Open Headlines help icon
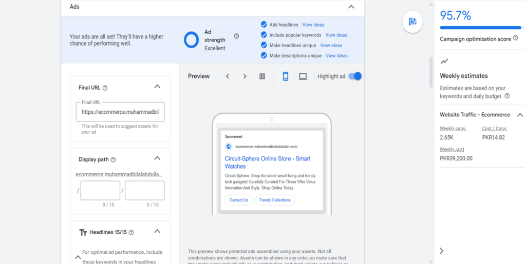The width and height of the screenshot is (526, 264). click(131, 233)
